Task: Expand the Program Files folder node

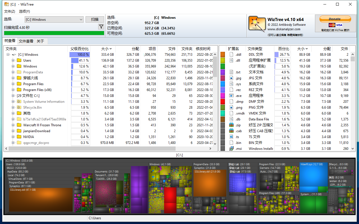Action: point(13,84)
